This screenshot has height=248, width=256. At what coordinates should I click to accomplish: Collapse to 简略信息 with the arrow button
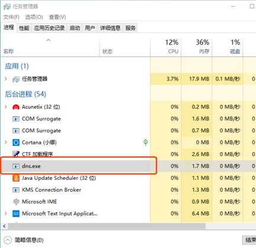pyautogui.click(x=8, y=240)
